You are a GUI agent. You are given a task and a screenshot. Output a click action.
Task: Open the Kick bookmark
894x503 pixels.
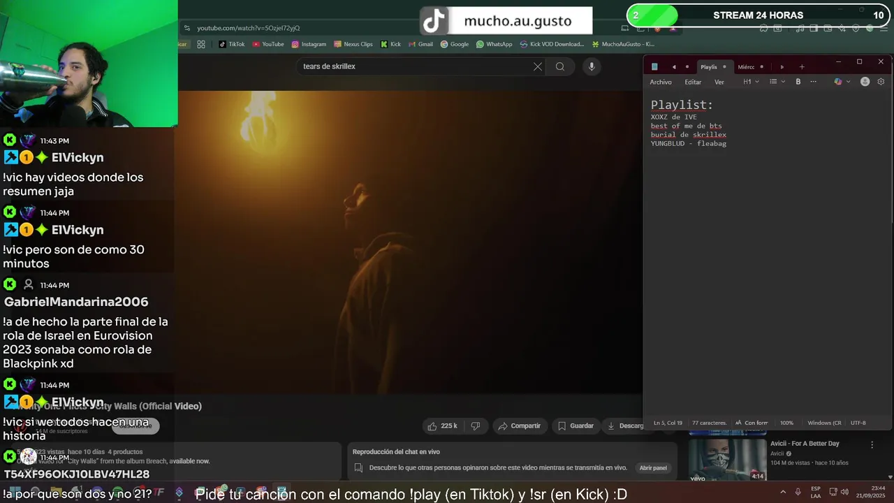(x=391, y=44)
